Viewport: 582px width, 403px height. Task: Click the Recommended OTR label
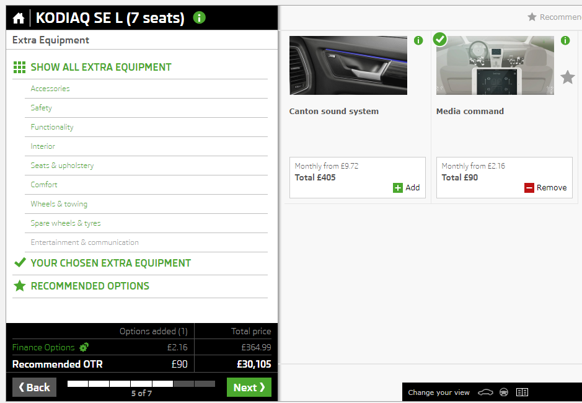(x=58, y=365)
